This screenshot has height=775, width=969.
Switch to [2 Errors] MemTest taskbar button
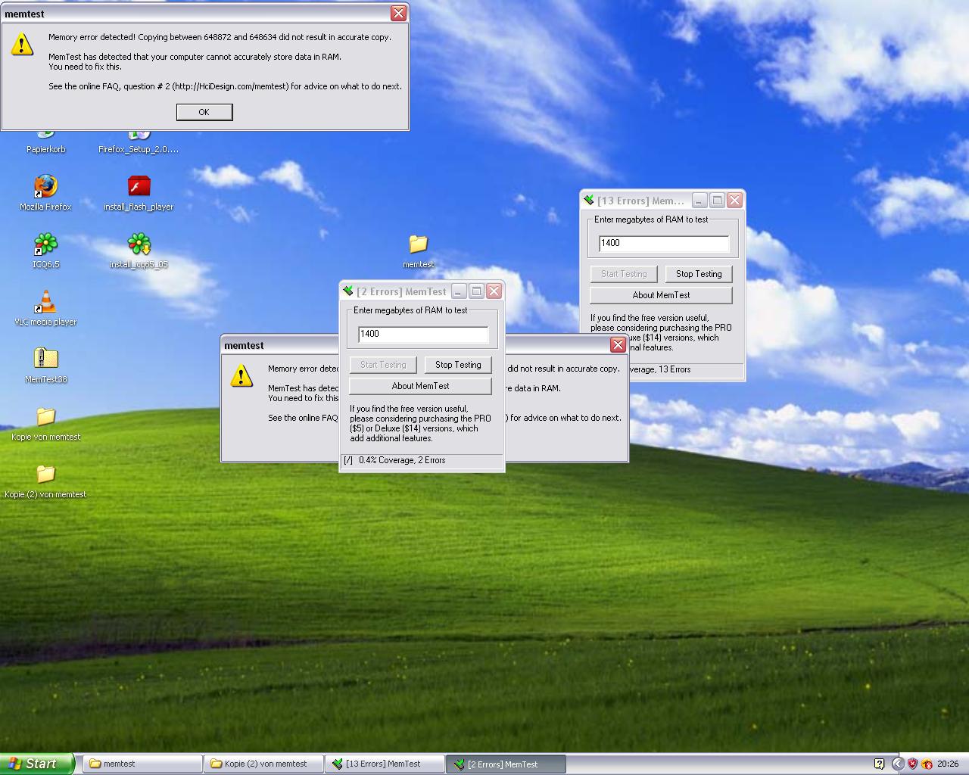coord(506,764)
